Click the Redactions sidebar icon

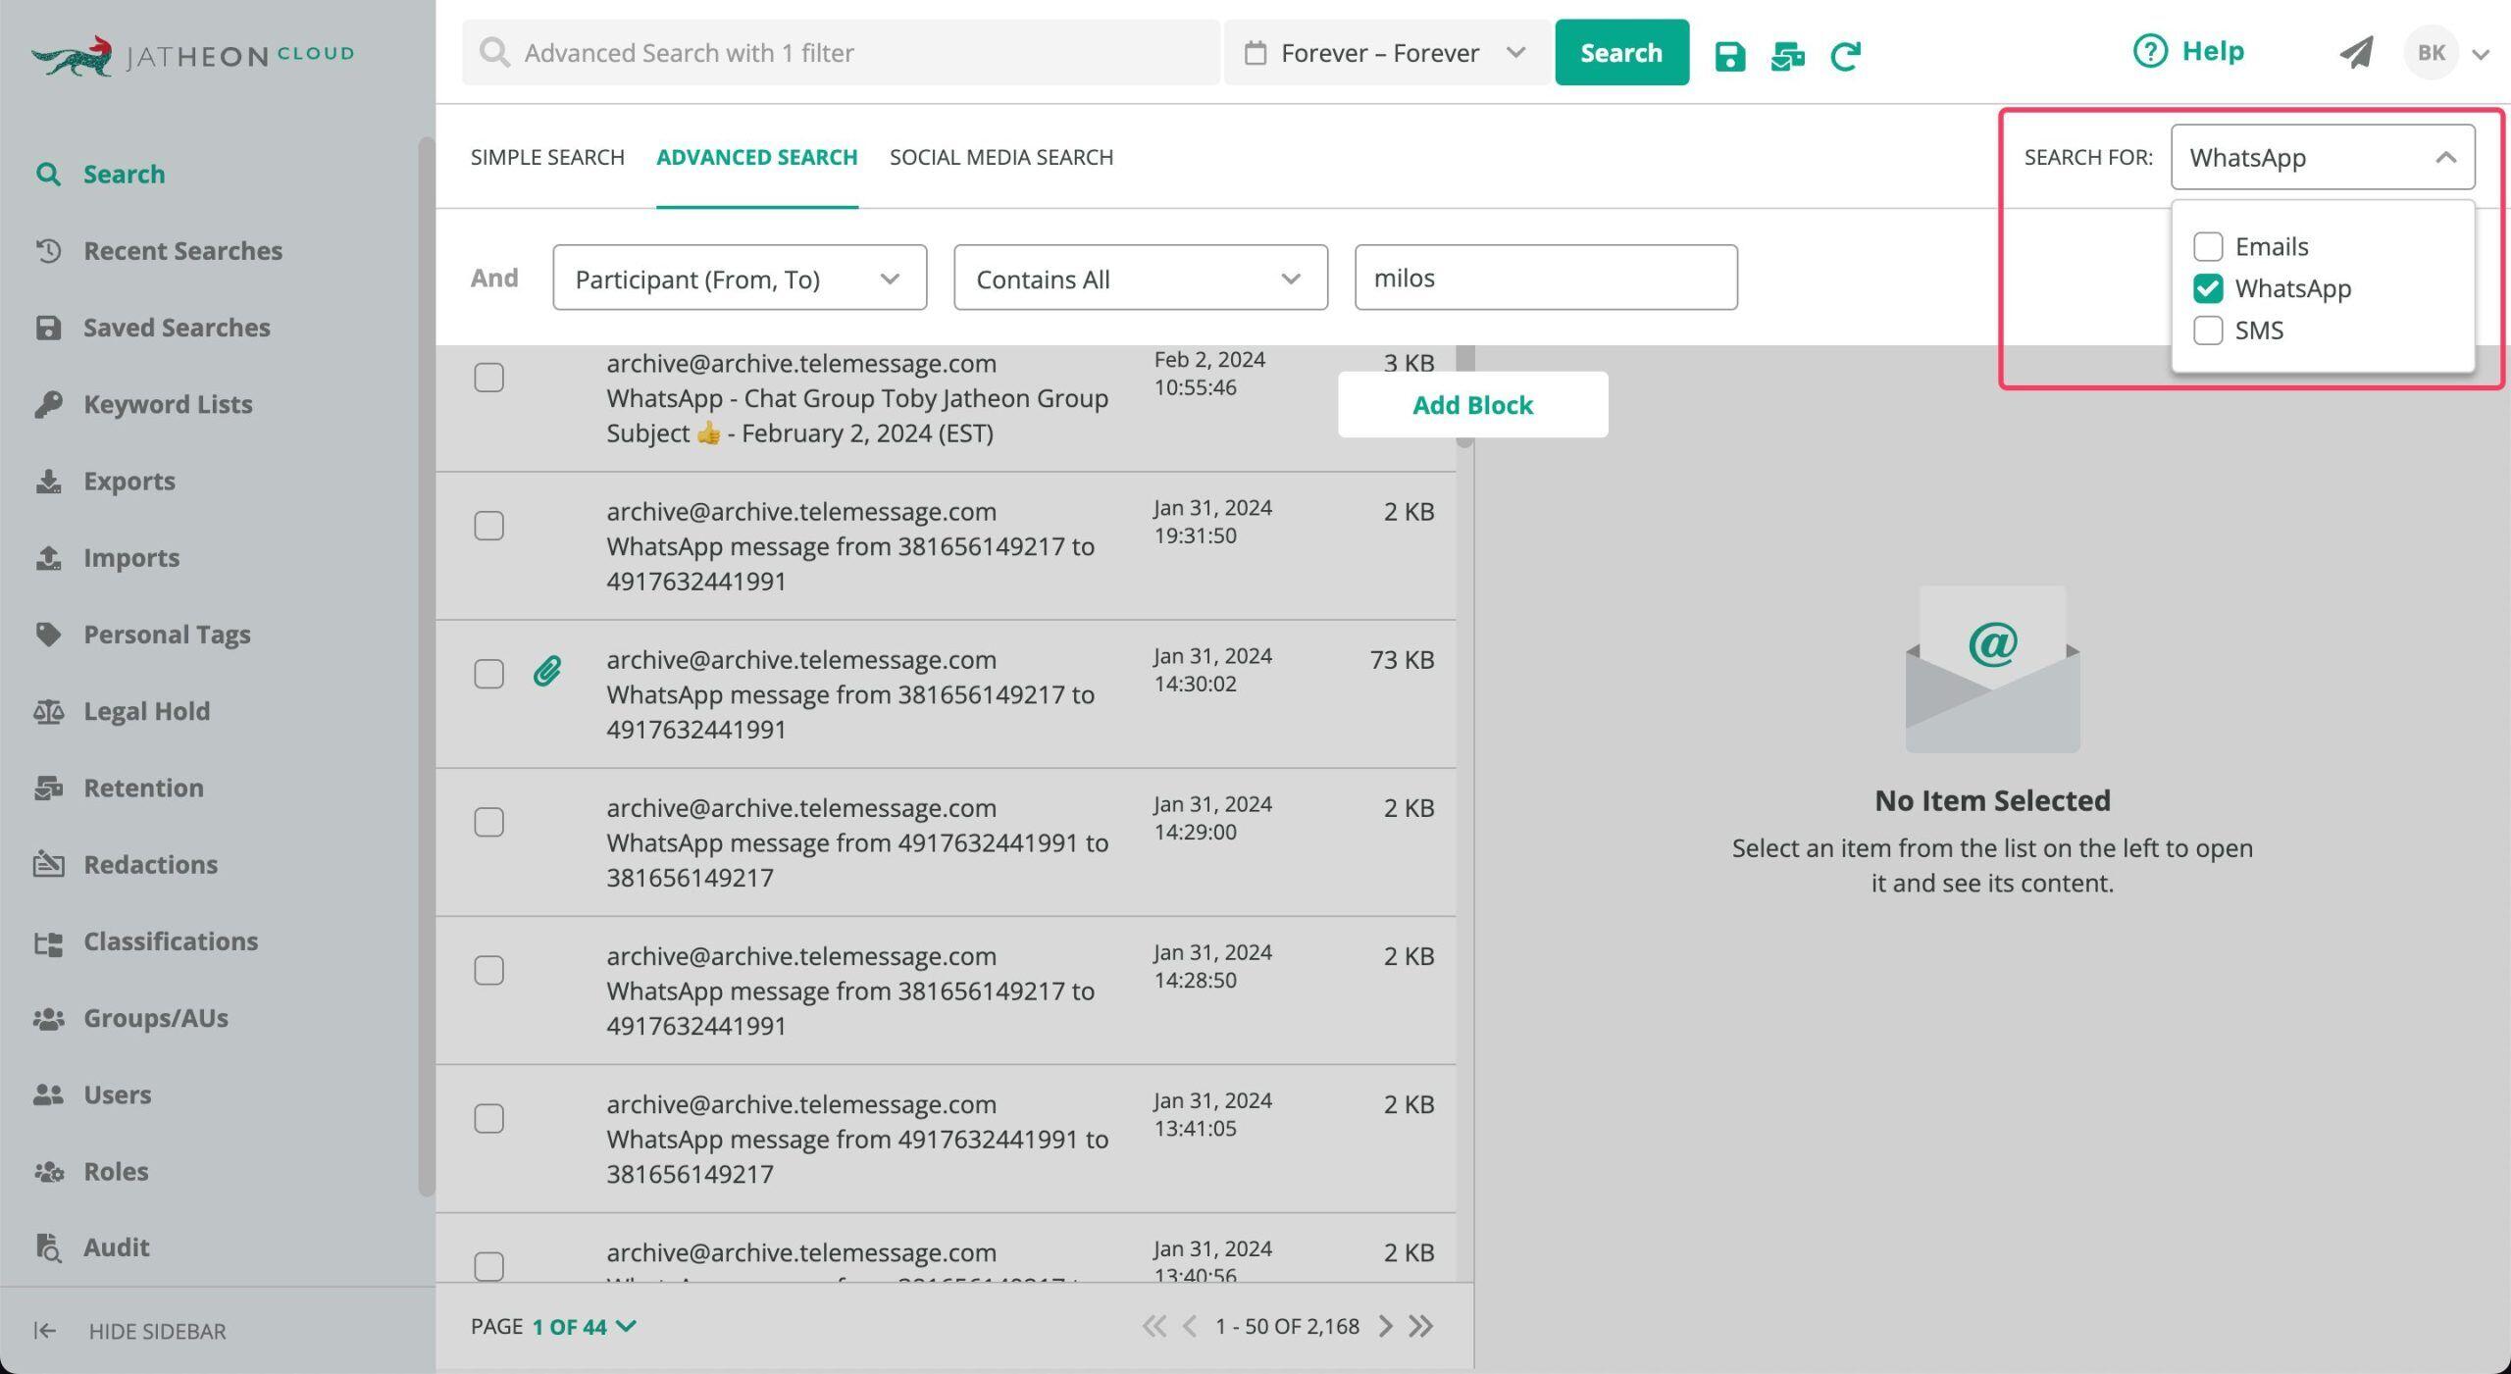click(48, 864)
